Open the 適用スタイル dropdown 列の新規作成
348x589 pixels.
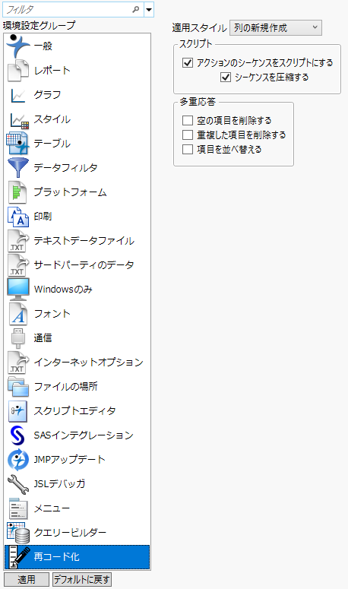tap(276, 27)
